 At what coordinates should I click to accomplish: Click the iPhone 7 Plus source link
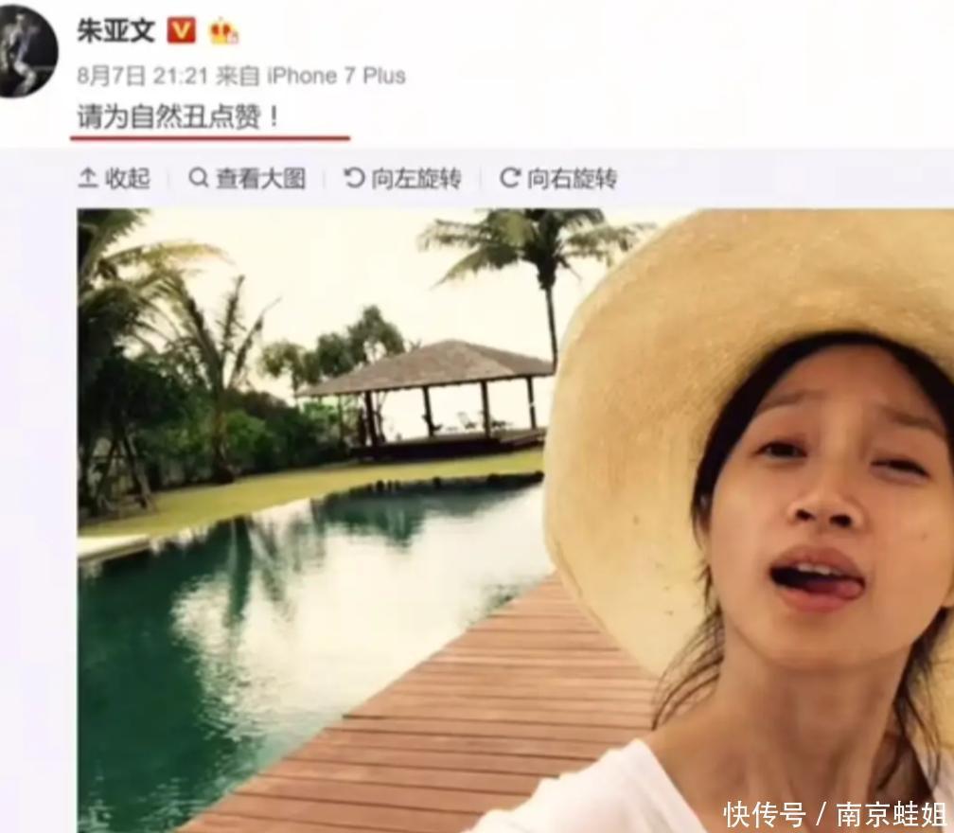tap(337, 76)
